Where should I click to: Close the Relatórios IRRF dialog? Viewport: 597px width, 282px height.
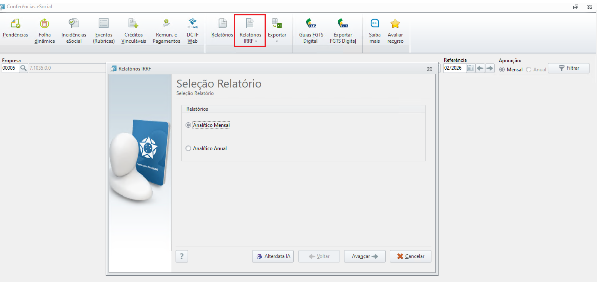pos(429,69)
